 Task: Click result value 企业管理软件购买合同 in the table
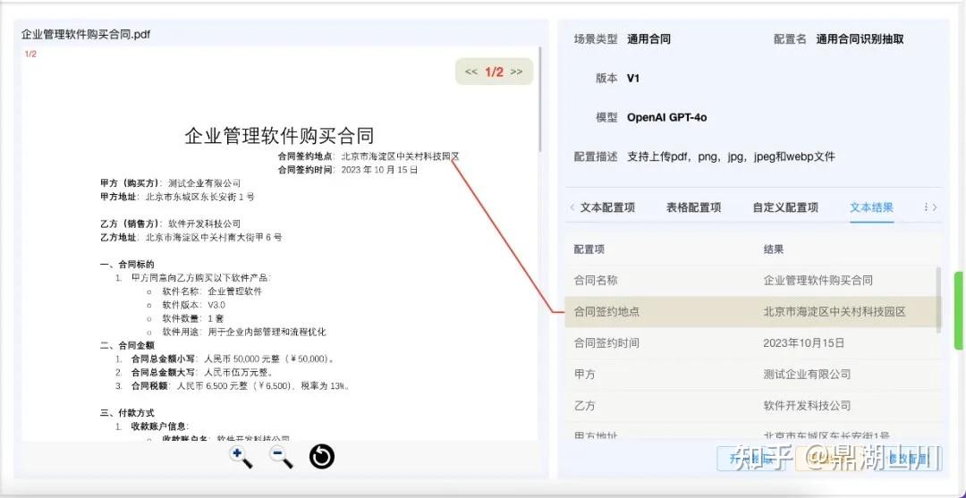point(818,280)
